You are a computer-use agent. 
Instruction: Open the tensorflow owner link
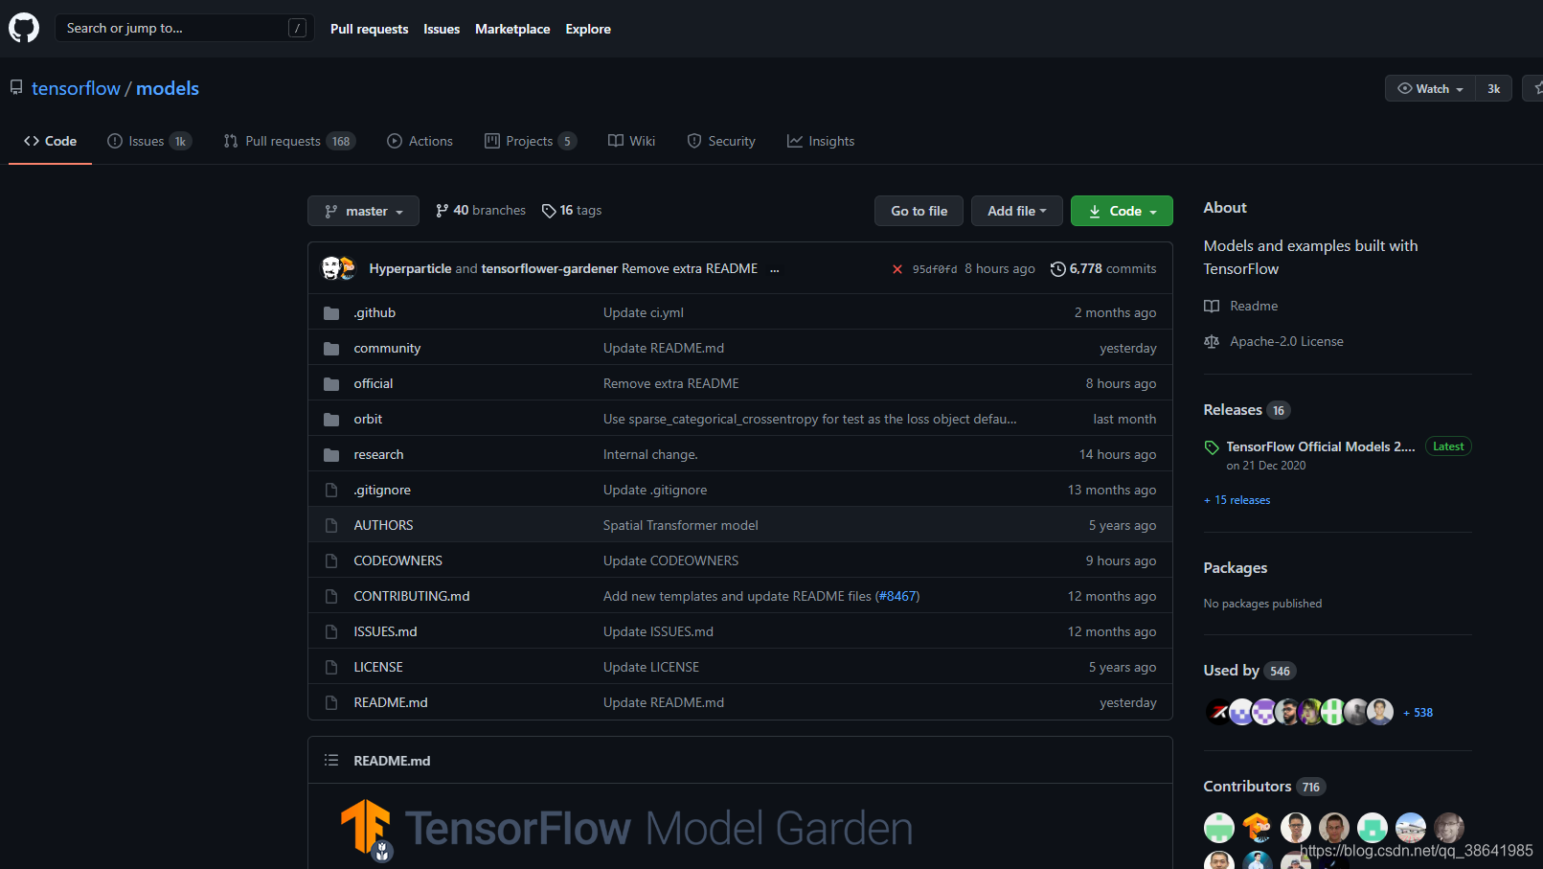pyautogui.click(x=76, y=88)
